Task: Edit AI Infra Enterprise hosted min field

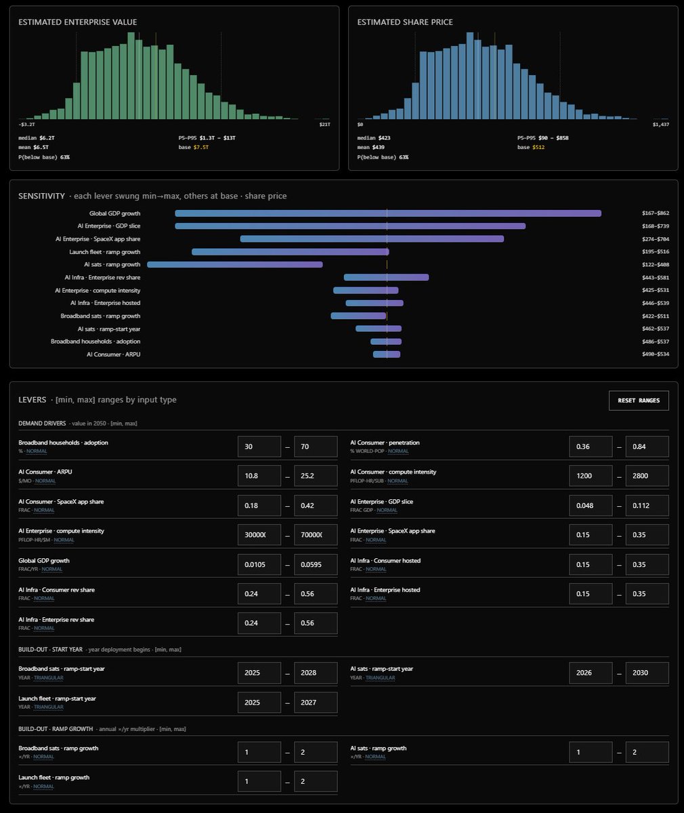Action: (591, 593)
